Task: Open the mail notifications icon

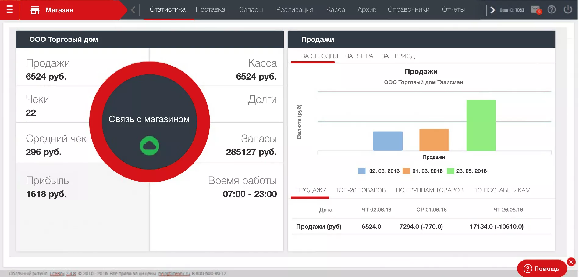Action: pos(535,10)
